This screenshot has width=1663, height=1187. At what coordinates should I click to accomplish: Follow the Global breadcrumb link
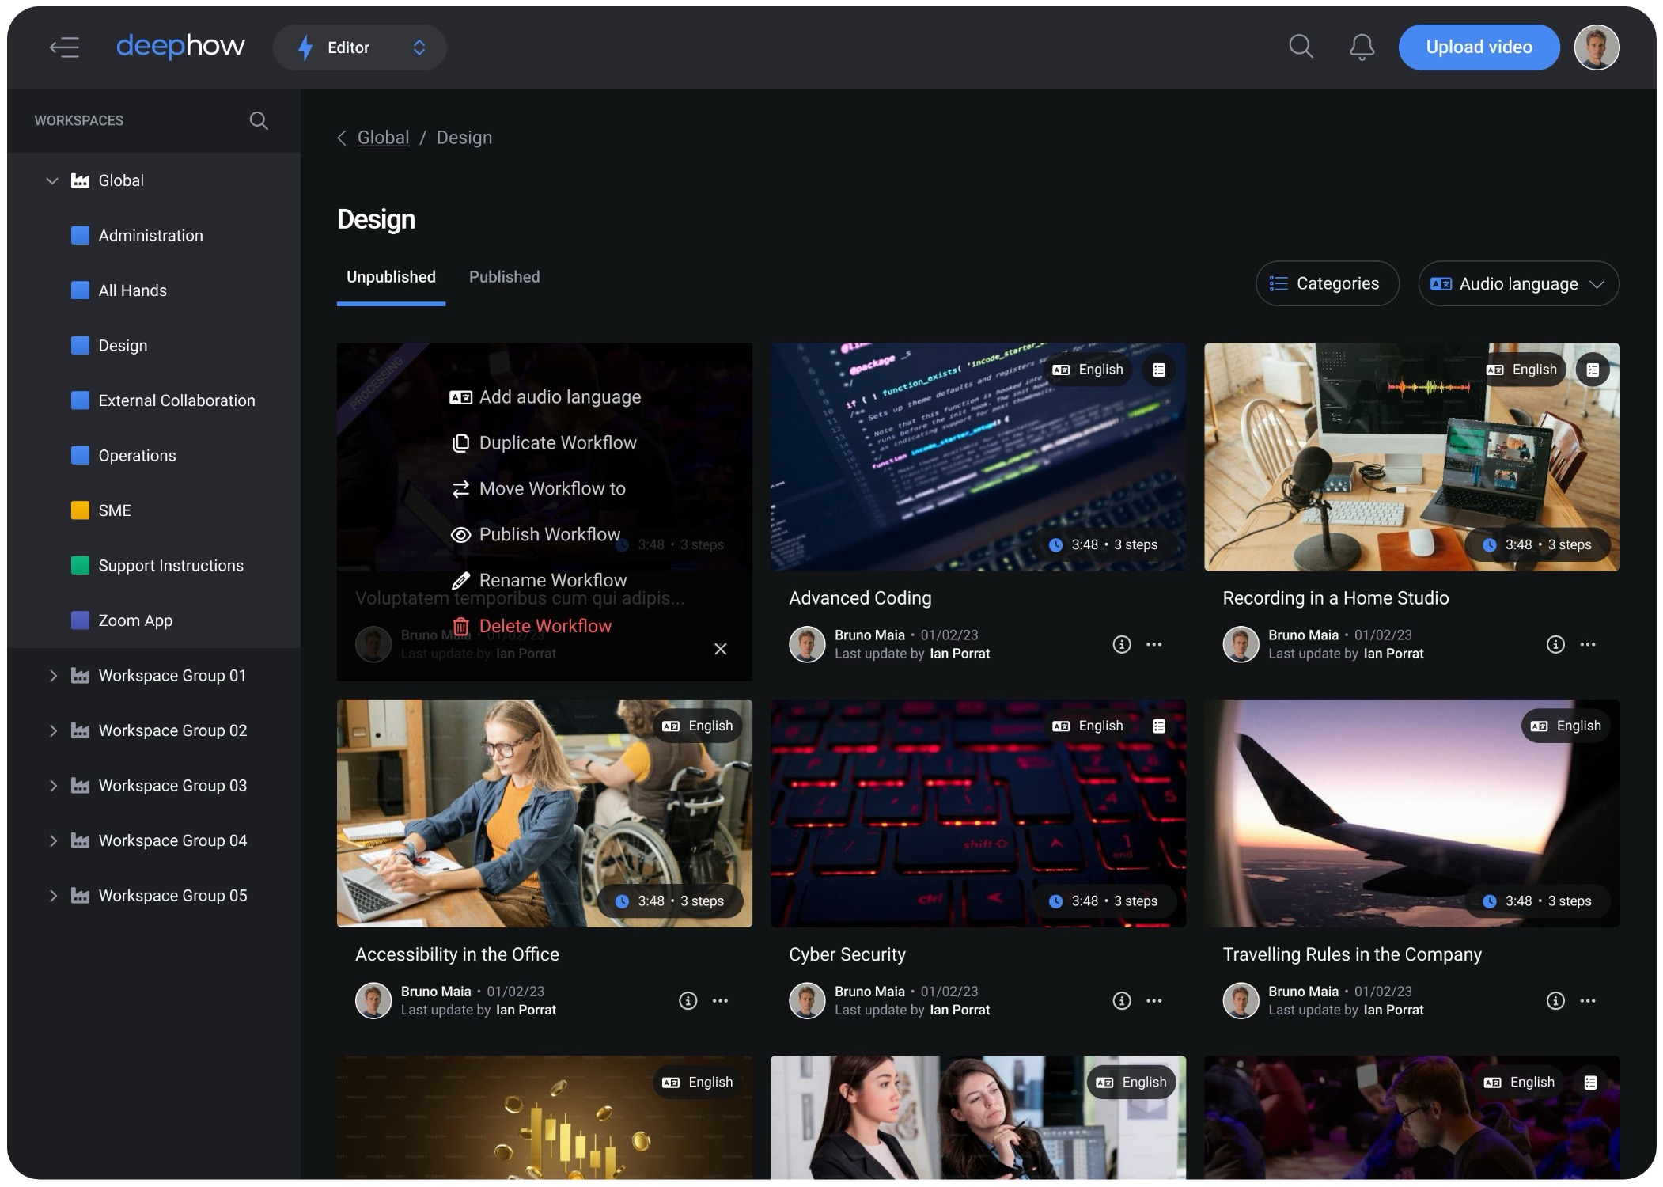click(383, 138)
